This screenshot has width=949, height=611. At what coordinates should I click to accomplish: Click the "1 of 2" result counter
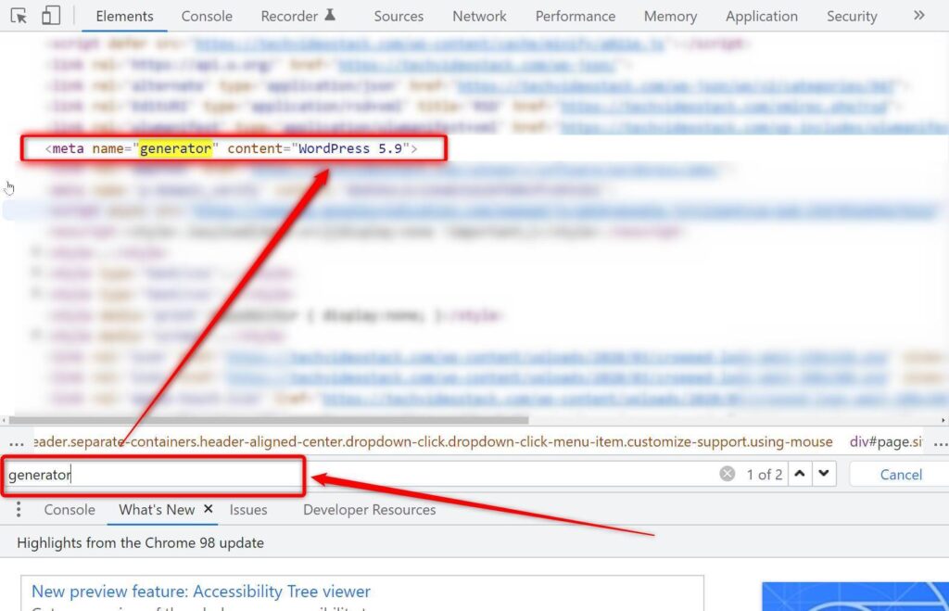[764, 474]
